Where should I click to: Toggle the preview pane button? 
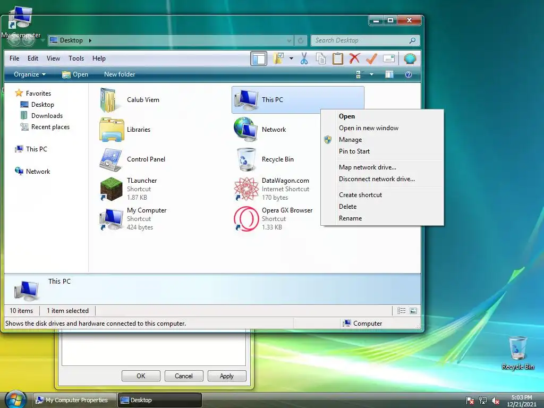click(389, 74)
